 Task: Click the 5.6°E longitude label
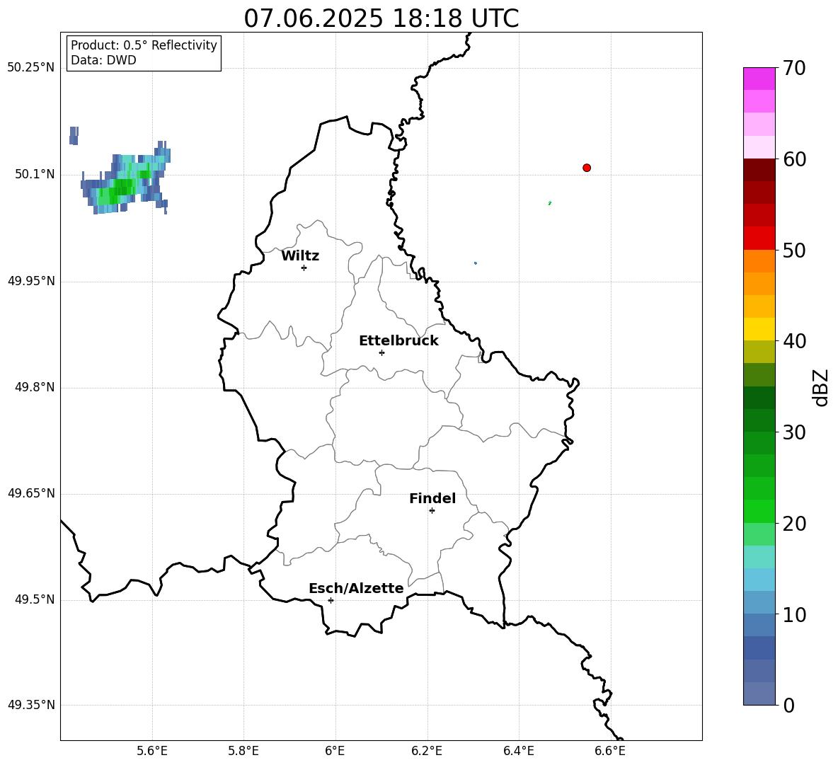point(152,751)
